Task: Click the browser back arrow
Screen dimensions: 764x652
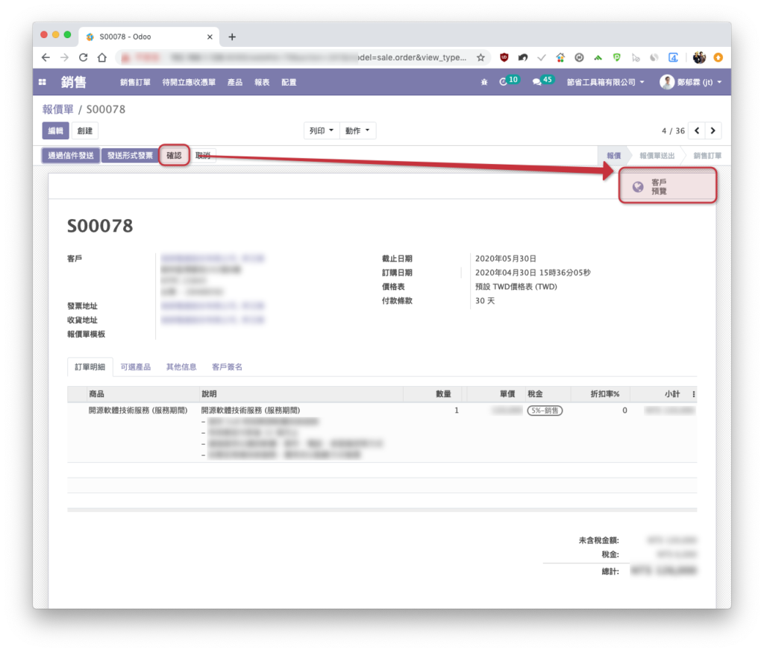Action: pos(46,57)
